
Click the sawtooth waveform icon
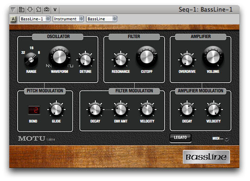coord(49,65)
